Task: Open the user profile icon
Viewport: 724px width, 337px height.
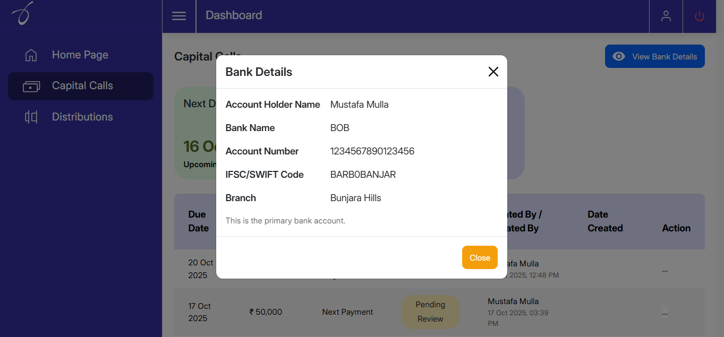Action: [x=666, y=16]
